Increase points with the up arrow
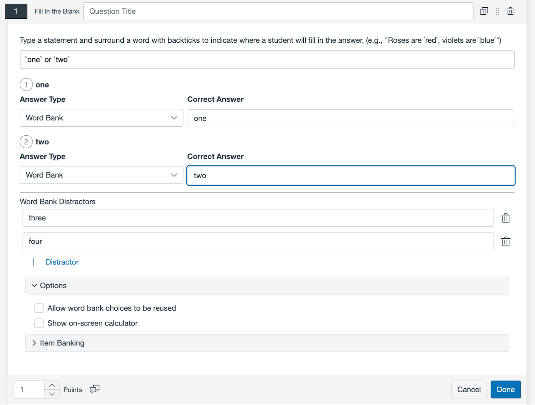The image size is (535, 405). 52,385
